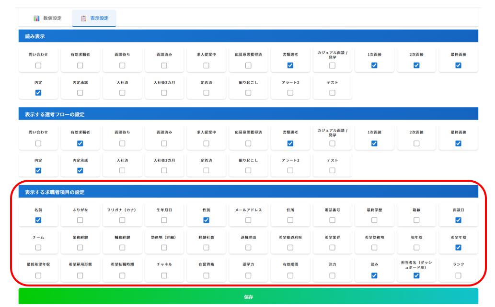This screenshot has width=495, height=307.
Task: Select the 表示設定 tab
Action: pos(94,18)
